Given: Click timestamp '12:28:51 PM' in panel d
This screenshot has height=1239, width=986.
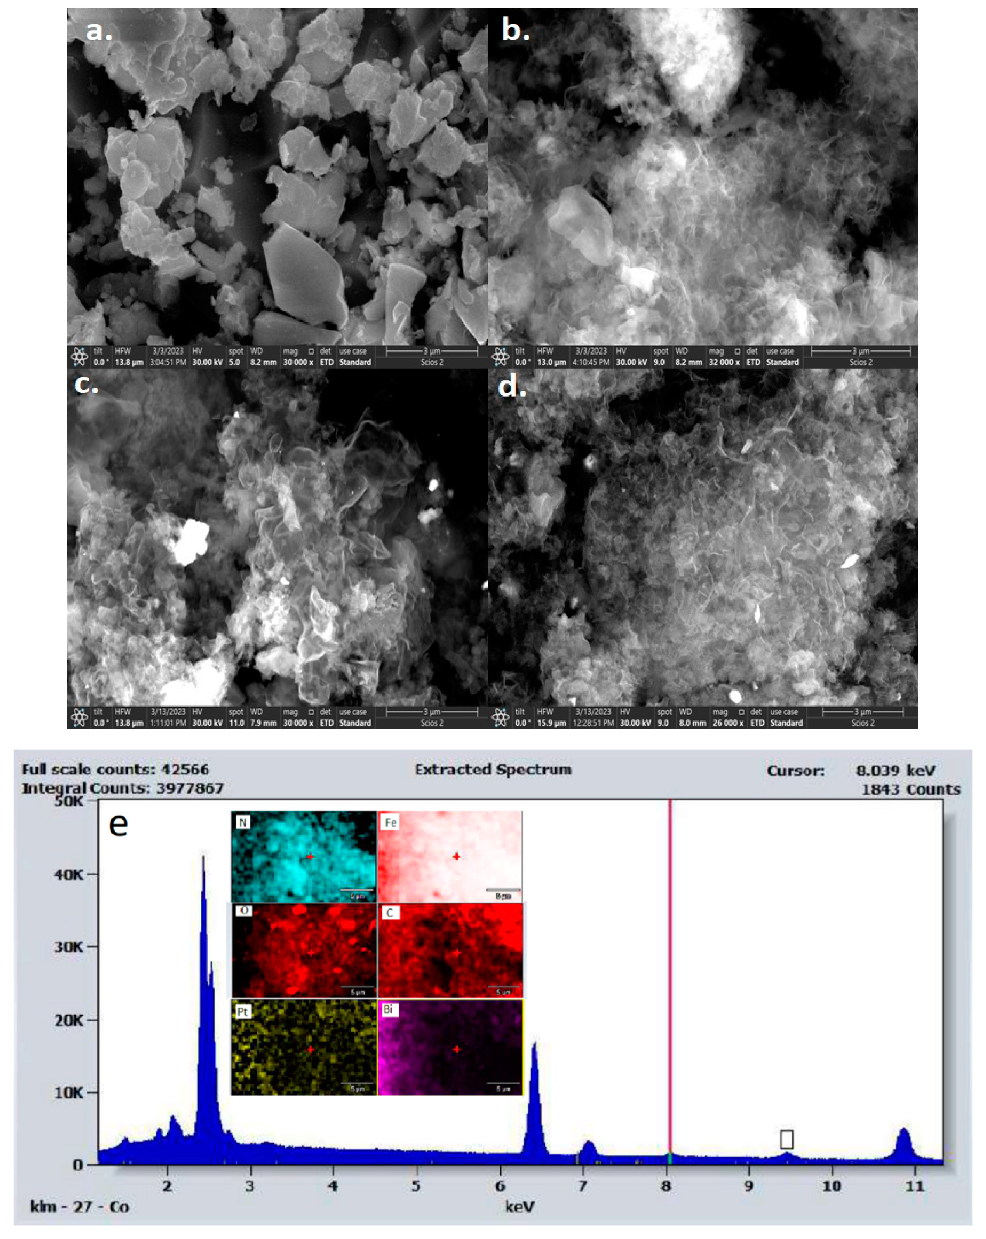Looking at the screenshot, I should 594,723.
